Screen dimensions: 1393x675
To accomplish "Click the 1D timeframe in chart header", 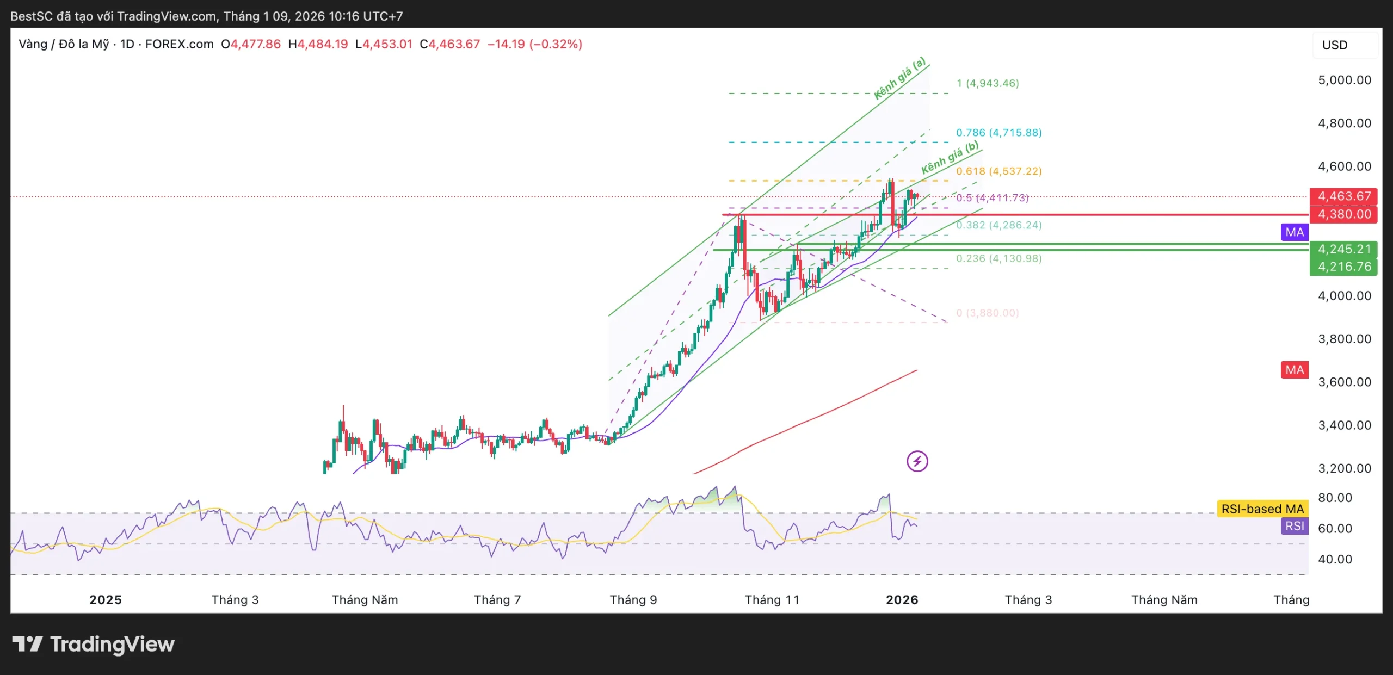I will pos(127,44).
